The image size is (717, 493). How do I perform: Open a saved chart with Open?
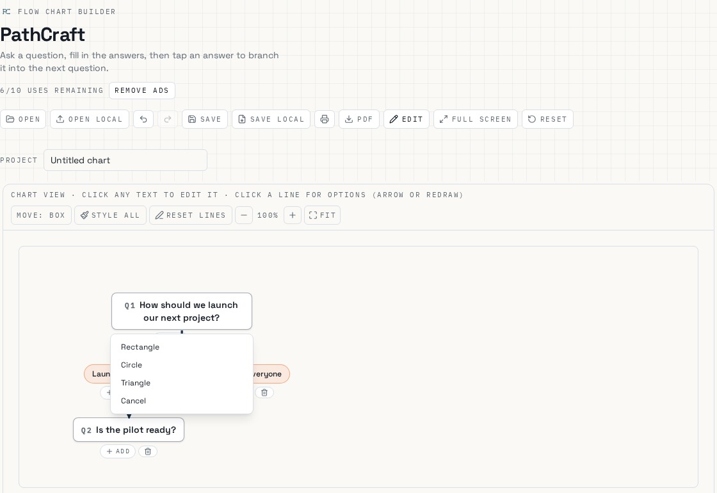click(23, 119)
